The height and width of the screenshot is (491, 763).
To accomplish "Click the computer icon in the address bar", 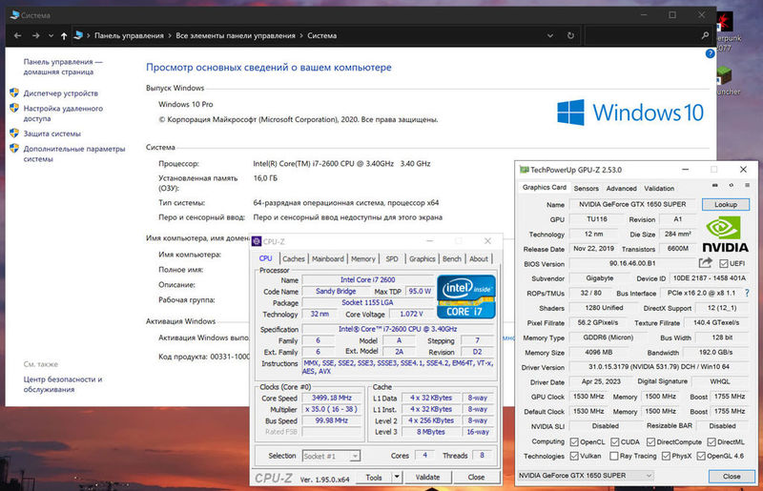I will pyautogui.click(x=78, y=35).
